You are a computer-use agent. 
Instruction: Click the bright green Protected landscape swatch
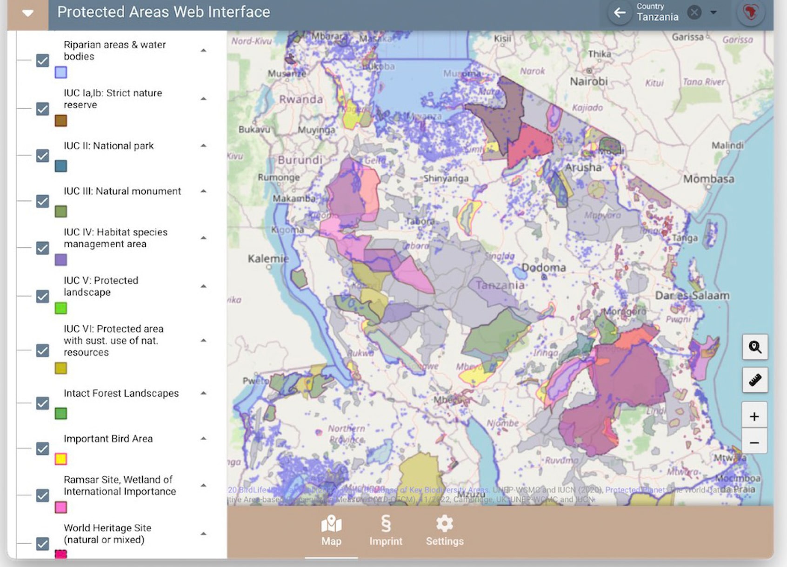[x=61, y=308]
